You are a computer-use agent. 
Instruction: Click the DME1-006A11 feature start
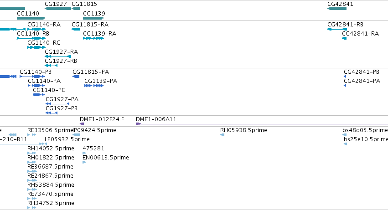[138, 124]
